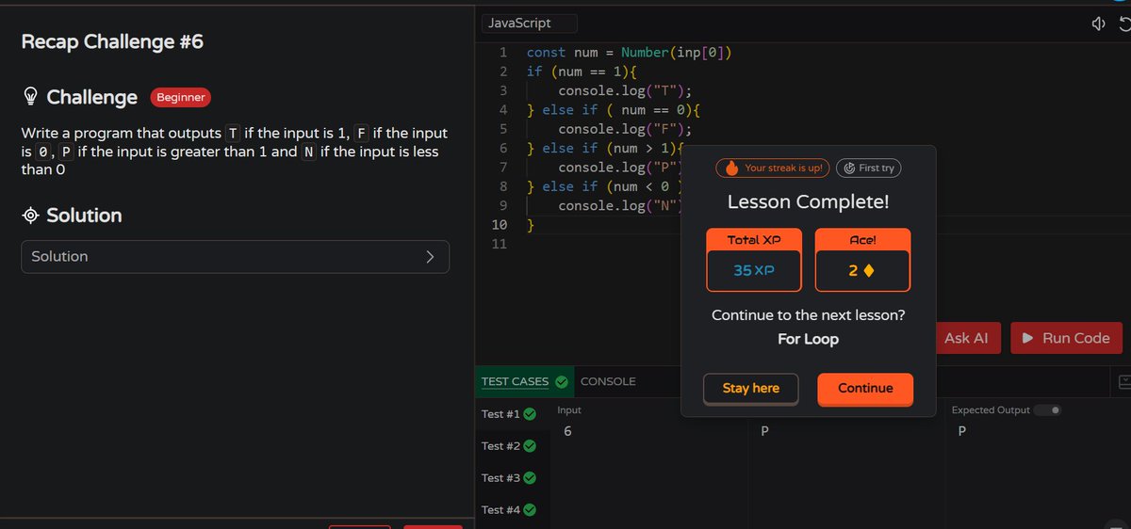Image resolution: width=1131 pixels, height=529 pixels.
Task: Click the console.log("F") code line
Action: (x=625, y=130)
